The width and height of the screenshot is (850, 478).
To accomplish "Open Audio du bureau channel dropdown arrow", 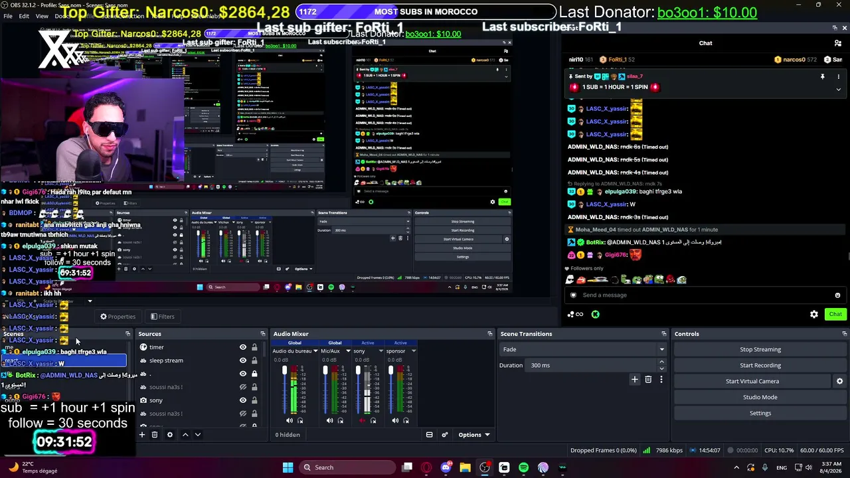I will tap(315, 351).
